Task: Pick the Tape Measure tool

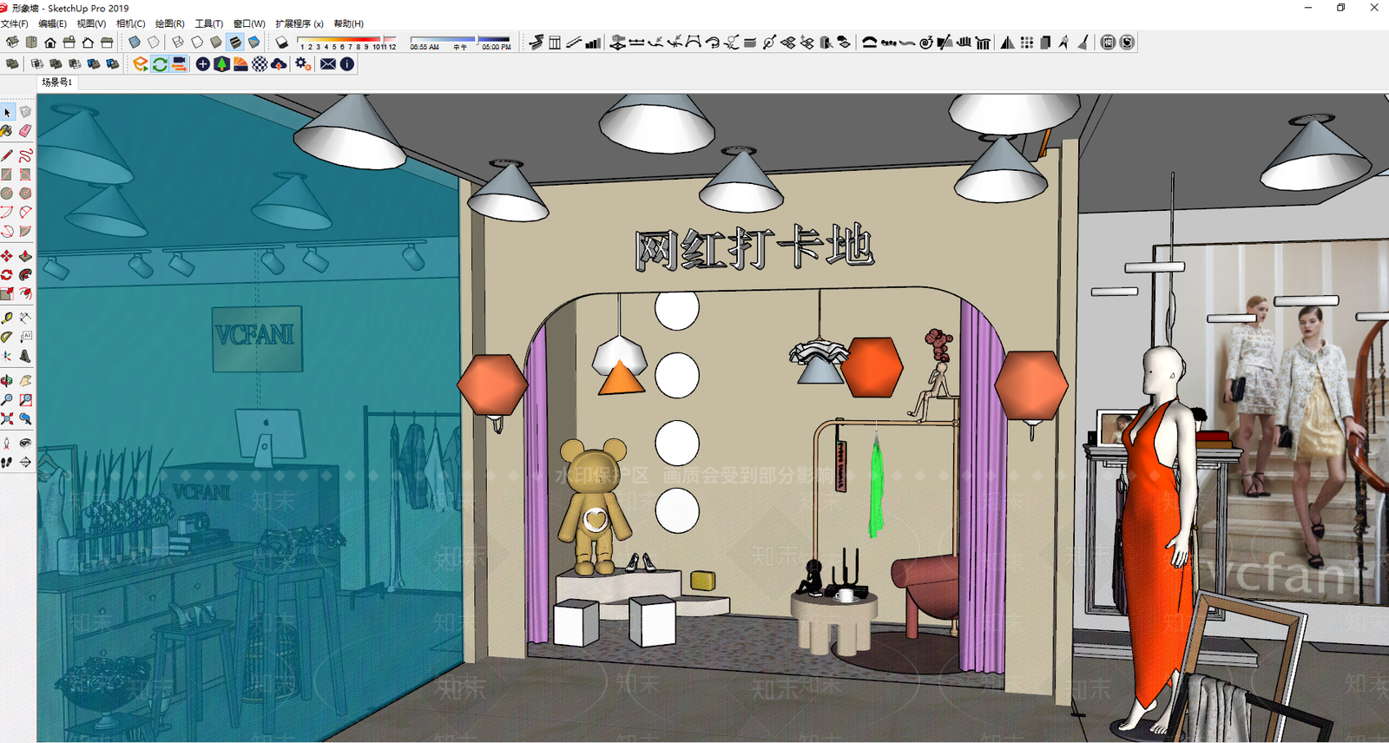Action: pyautogui.click(x=7, y=318)
